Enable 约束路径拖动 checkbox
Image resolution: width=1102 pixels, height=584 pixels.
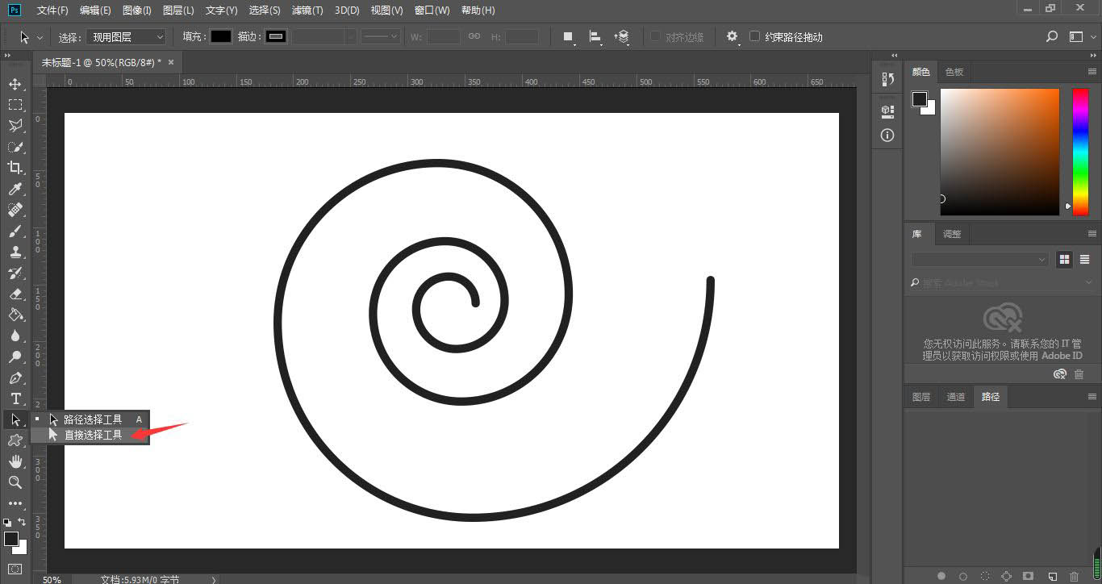click(755, 37)
